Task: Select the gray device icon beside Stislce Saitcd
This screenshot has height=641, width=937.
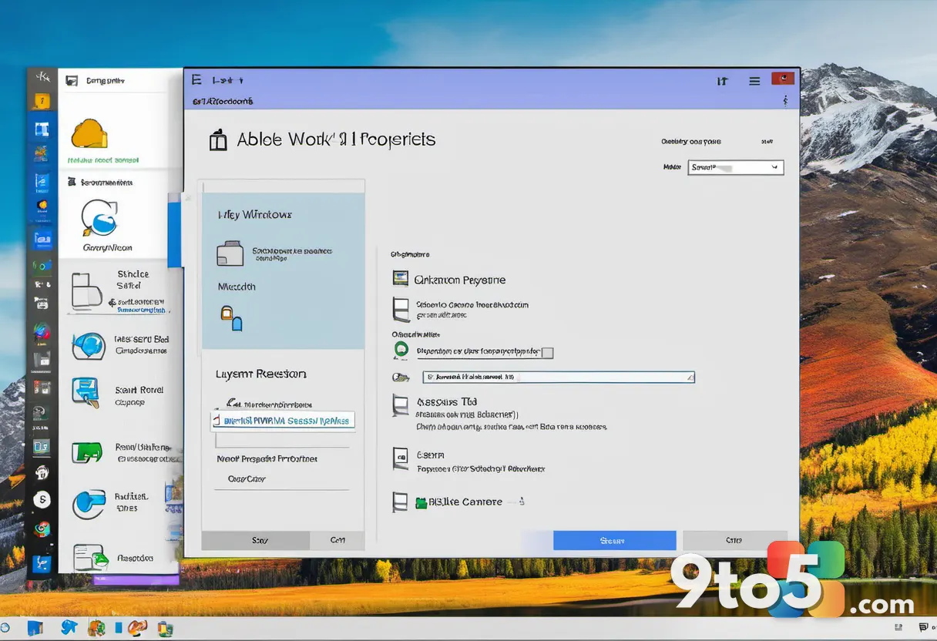Action: click(x=86, y=290)
